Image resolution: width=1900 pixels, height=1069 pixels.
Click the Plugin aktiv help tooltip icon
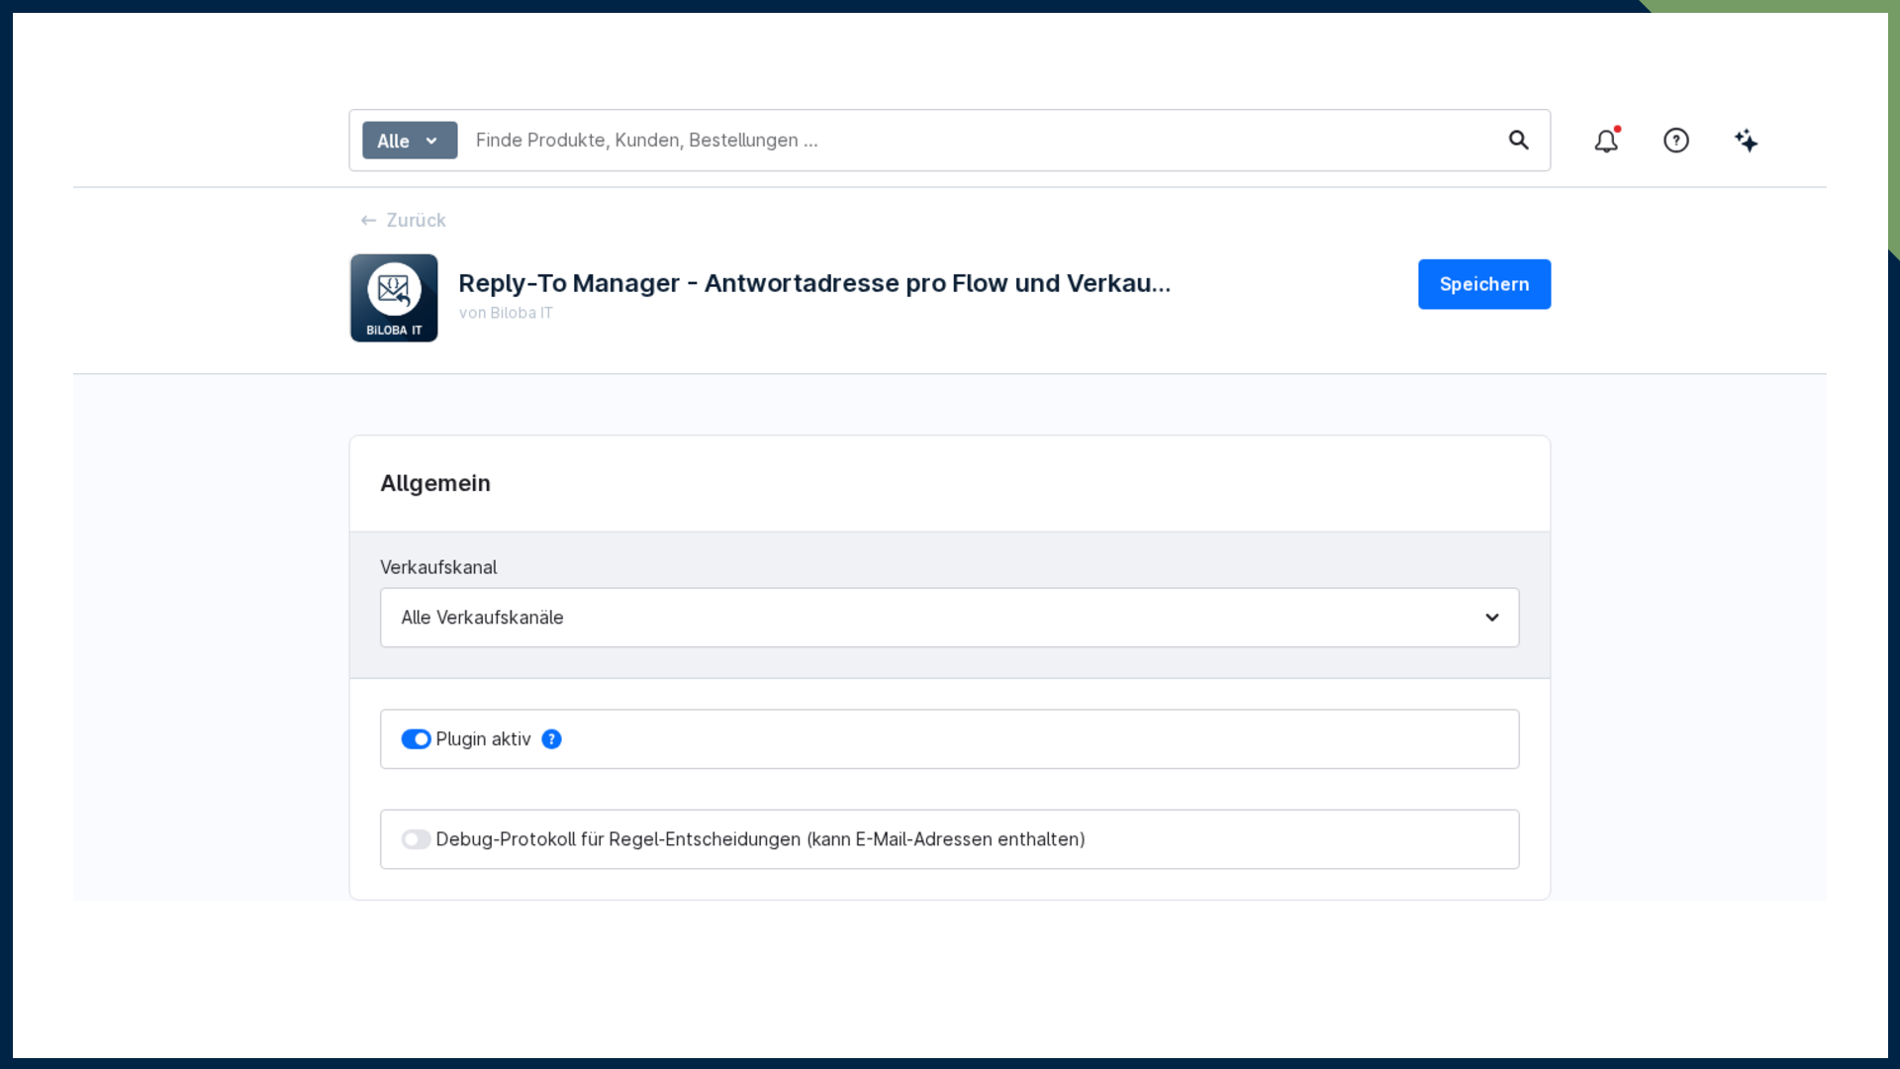(x=551, y=739)
